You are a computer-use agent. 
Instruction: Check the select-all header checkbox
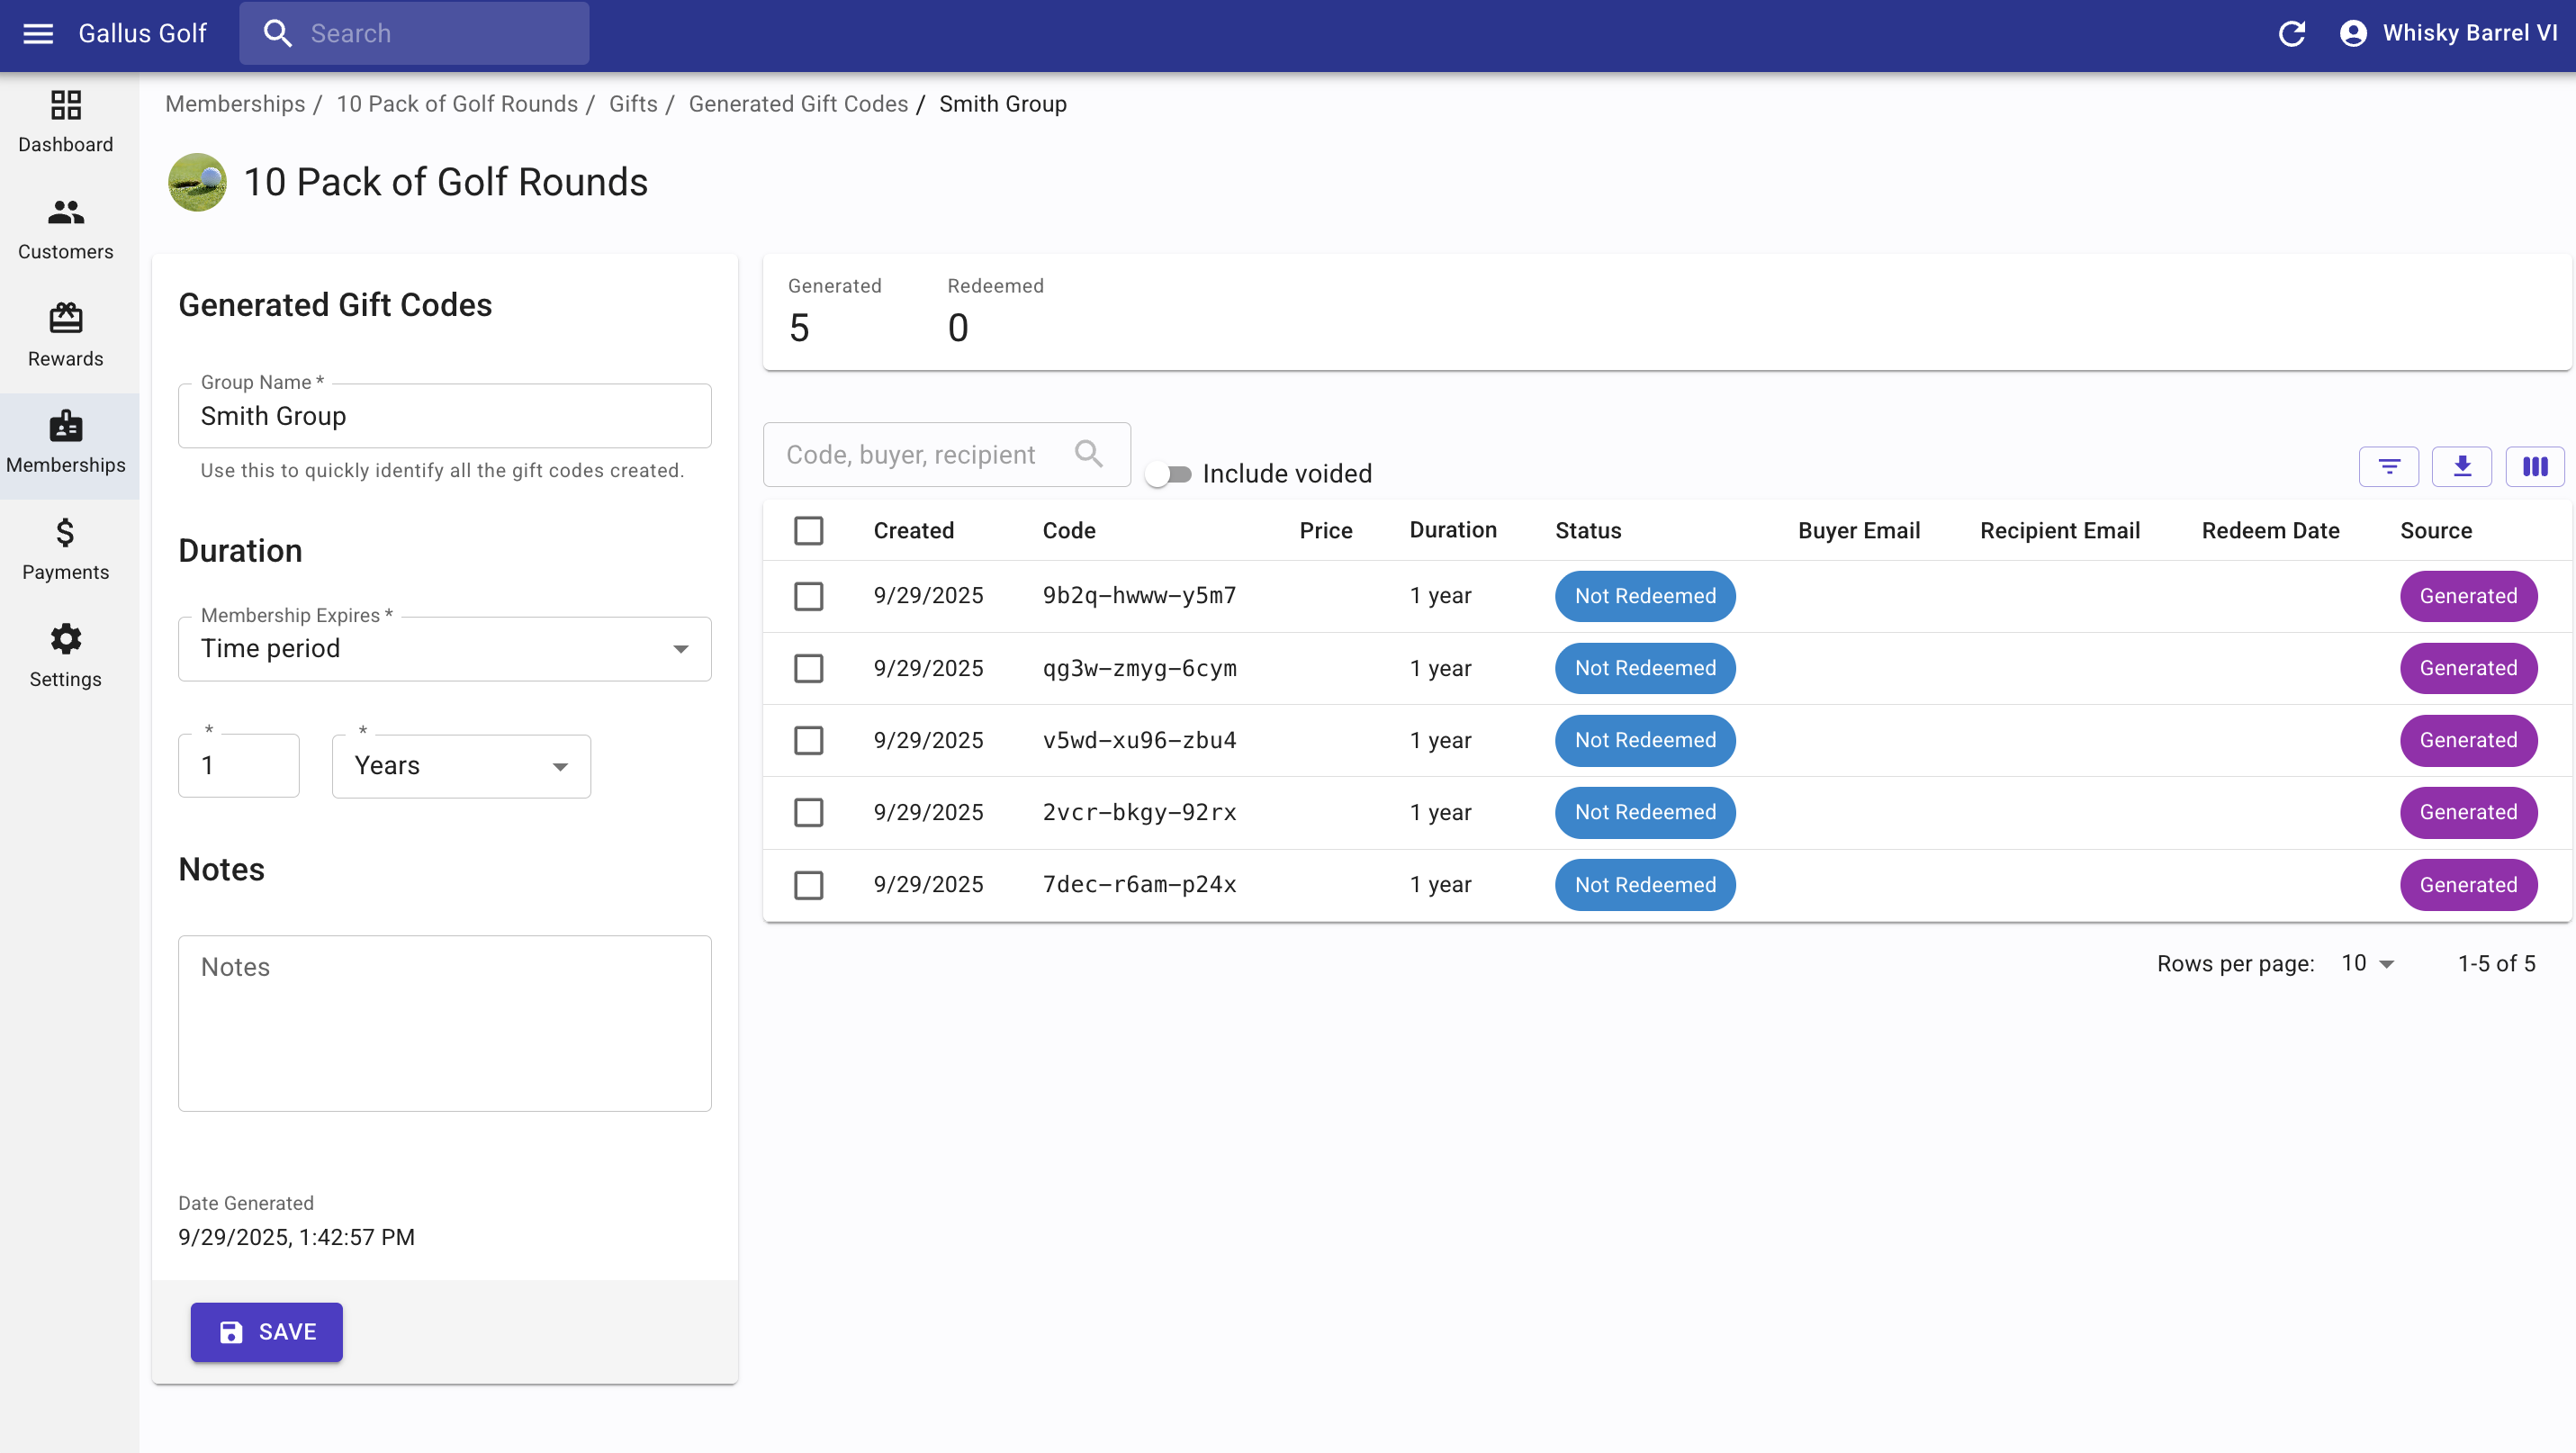808,530
